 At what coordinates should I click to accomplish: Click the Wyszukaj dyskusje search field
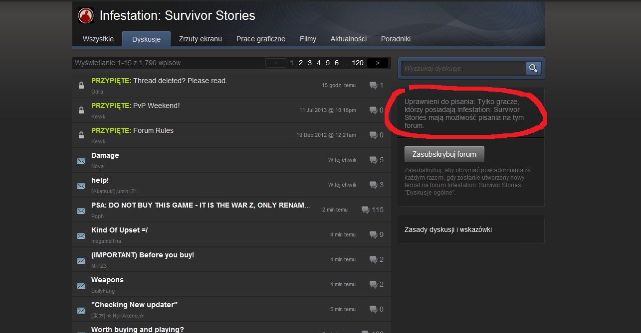464,68
